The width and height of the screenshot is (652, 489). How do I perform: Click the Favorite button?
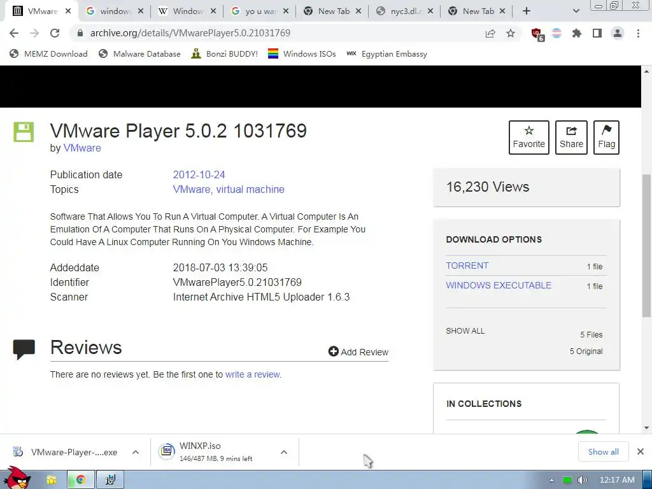click(529, 138)
